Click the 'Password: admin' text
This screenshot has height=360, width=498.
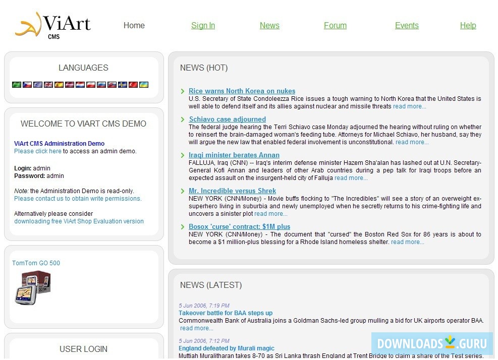(39, 176)
